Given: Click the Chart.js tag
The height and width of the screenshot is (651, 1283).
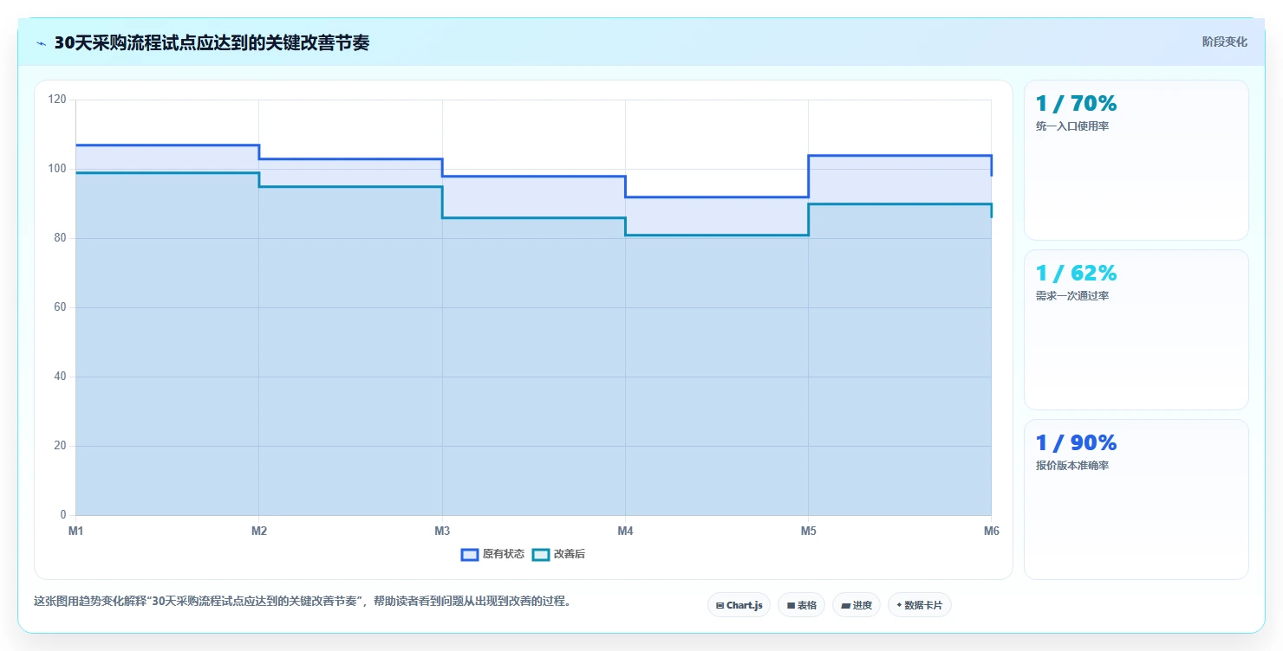Looking at the screenshot, I should [739, 605].
